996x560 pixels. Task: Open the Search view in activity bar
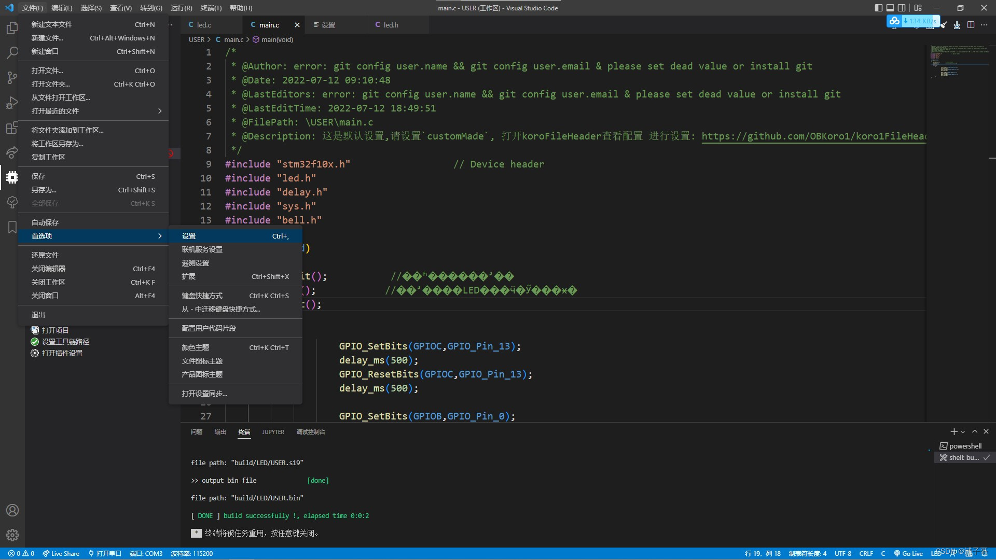pos(12,52)
